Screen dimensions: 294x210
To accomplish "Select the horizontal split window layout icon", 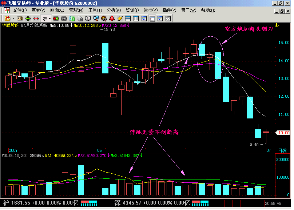I will (x=128, y=19).
